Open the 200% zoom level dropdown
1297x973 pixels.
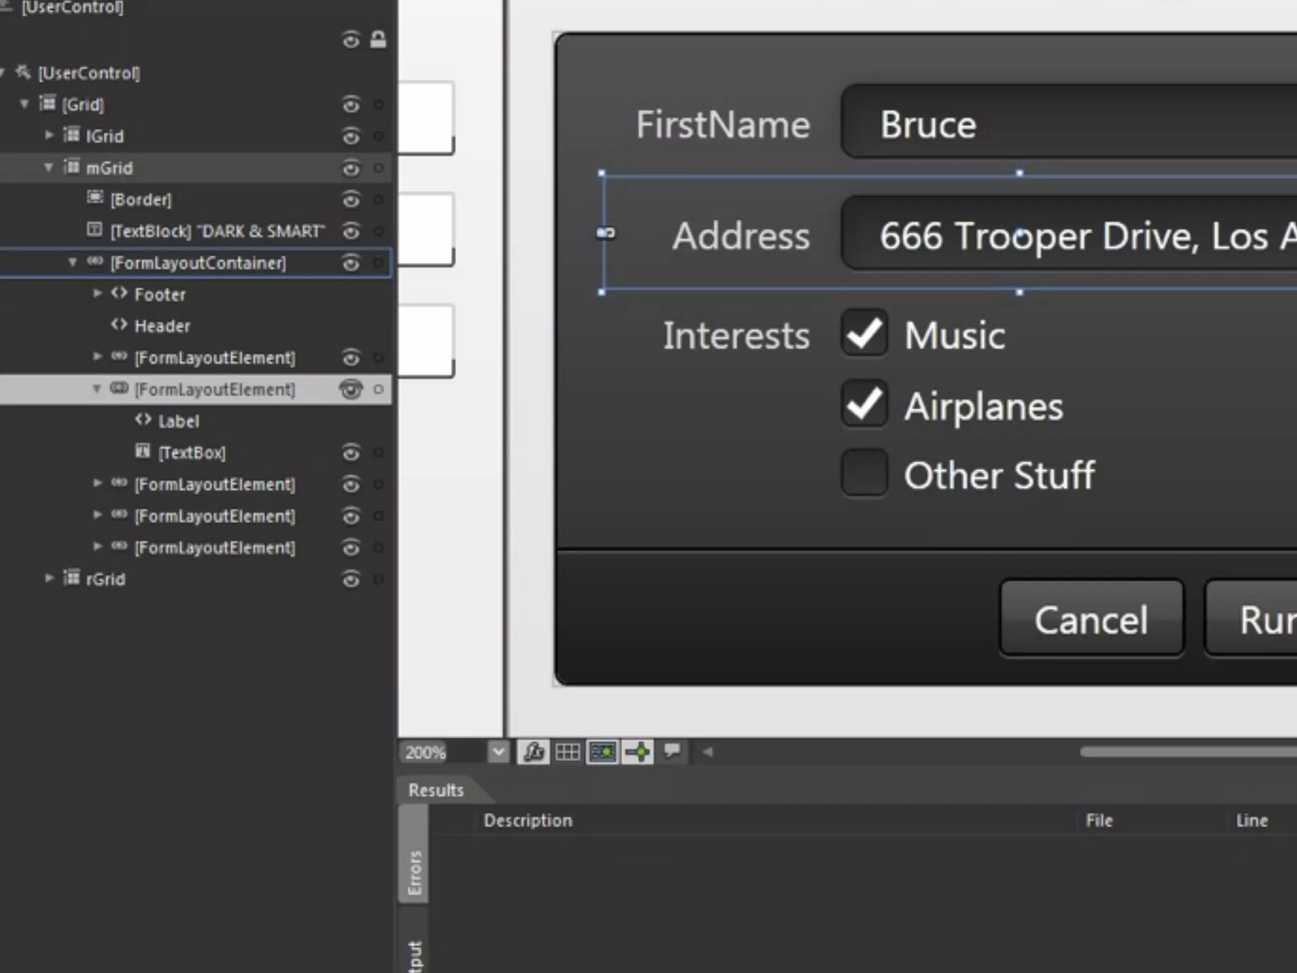coord(498,752)
